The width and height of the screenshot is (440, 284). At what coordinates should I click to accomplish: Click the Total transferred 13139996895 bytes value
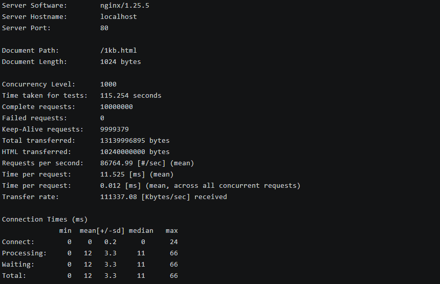pyautogui.click(x=135, y=140)
